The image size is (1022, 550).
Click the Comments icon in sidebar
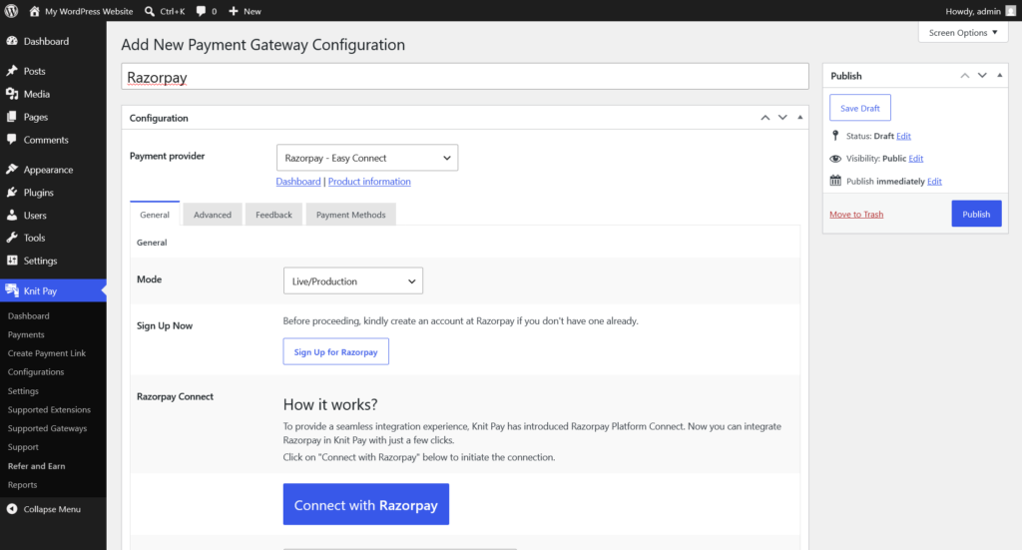point(12,140)
